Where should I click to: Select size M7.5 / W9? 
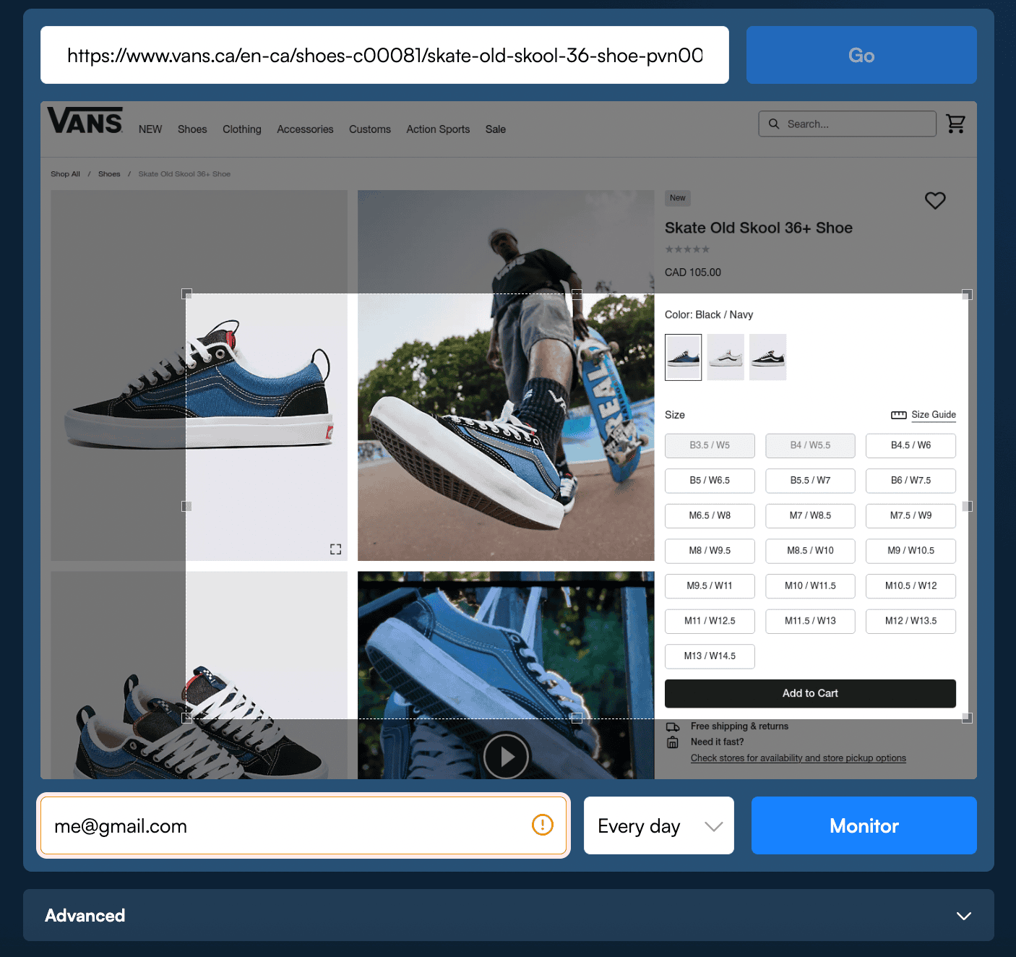coord(910,515)
